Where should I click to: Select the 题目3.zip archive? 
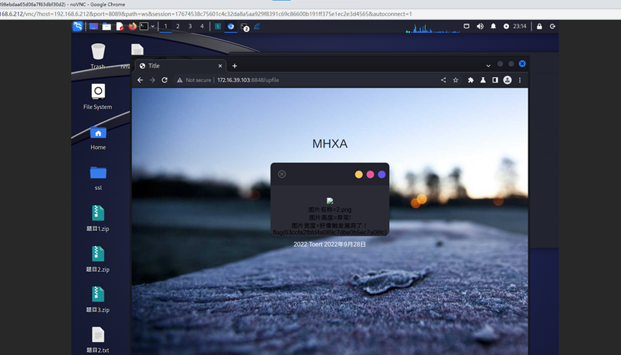click(98, 300)
